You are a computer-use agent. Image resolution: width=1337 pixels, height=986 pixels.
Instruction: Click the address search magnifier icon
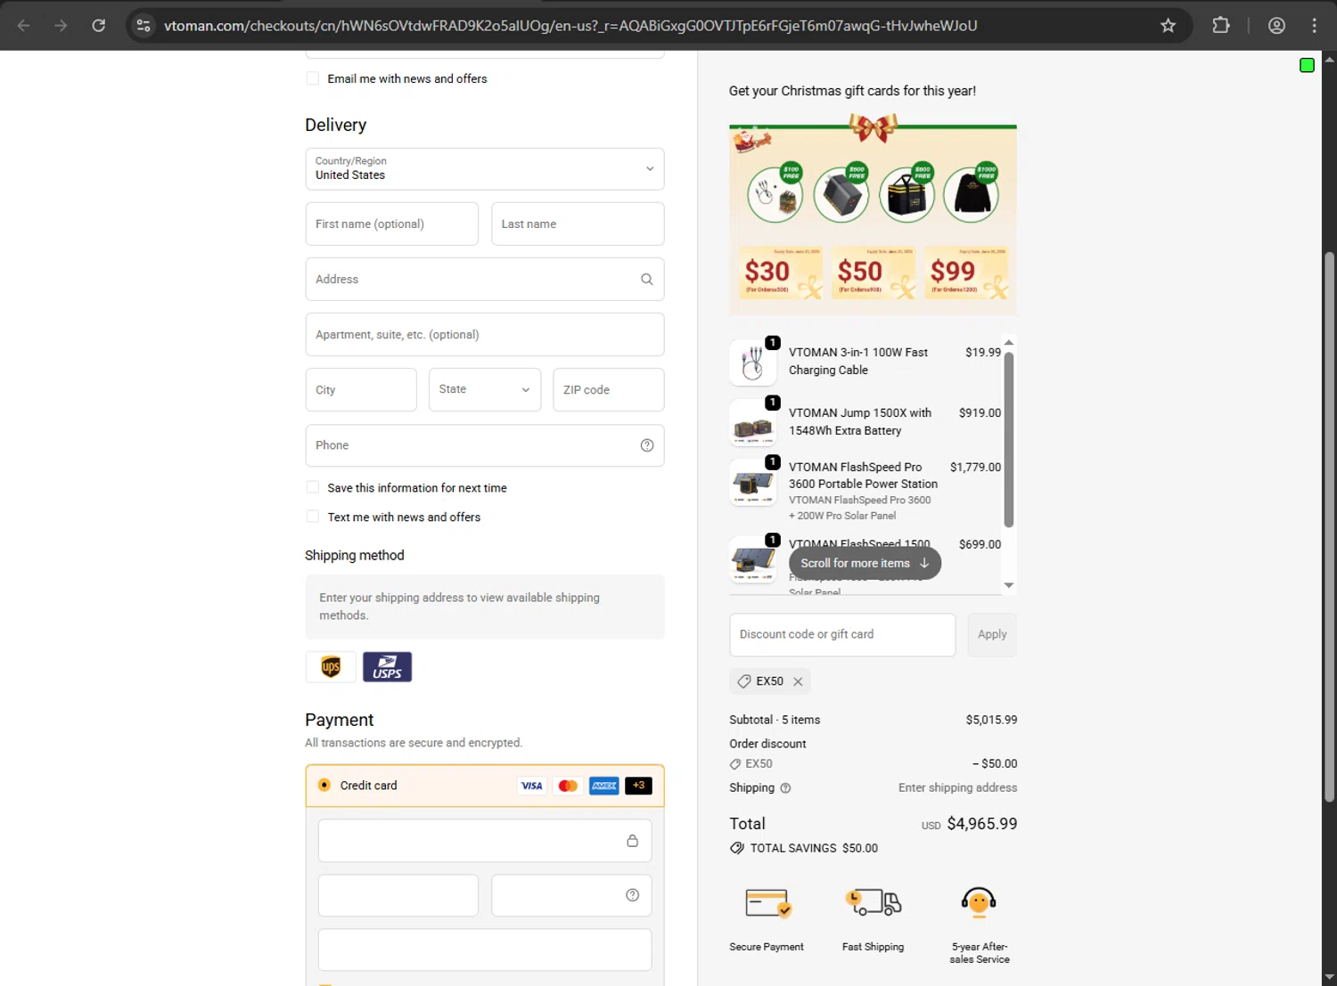pyautogui.click(x=647, y=279)
